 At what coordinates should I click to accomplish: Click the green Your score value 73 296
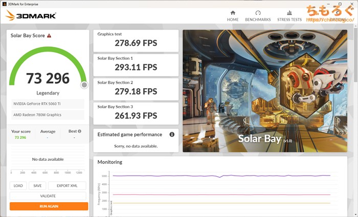20,137
